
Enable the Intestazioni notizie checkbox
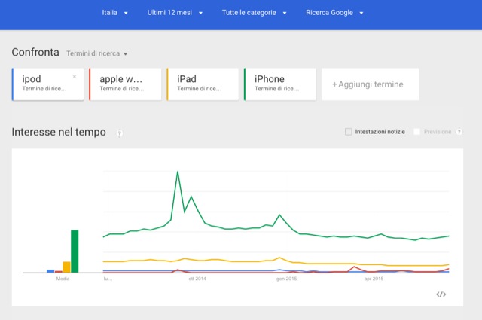(348, 132)
